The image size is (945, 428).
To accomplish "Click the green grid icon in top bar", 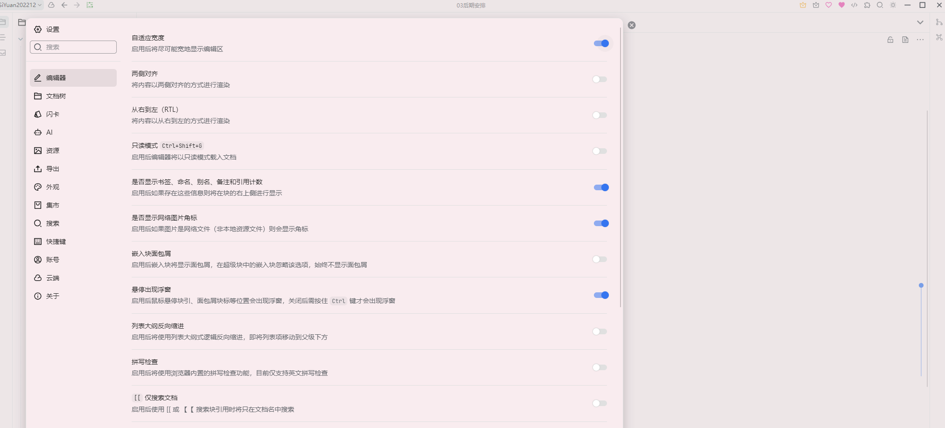I will (90, 5).
